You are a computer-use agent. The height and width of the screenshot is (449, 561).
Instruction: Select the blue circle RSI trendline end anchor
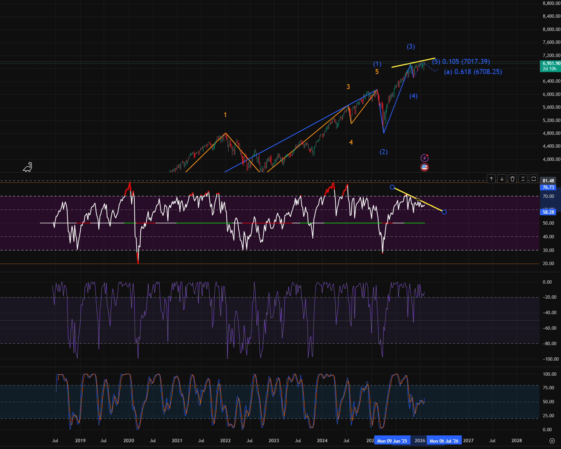tap(444, 212)
